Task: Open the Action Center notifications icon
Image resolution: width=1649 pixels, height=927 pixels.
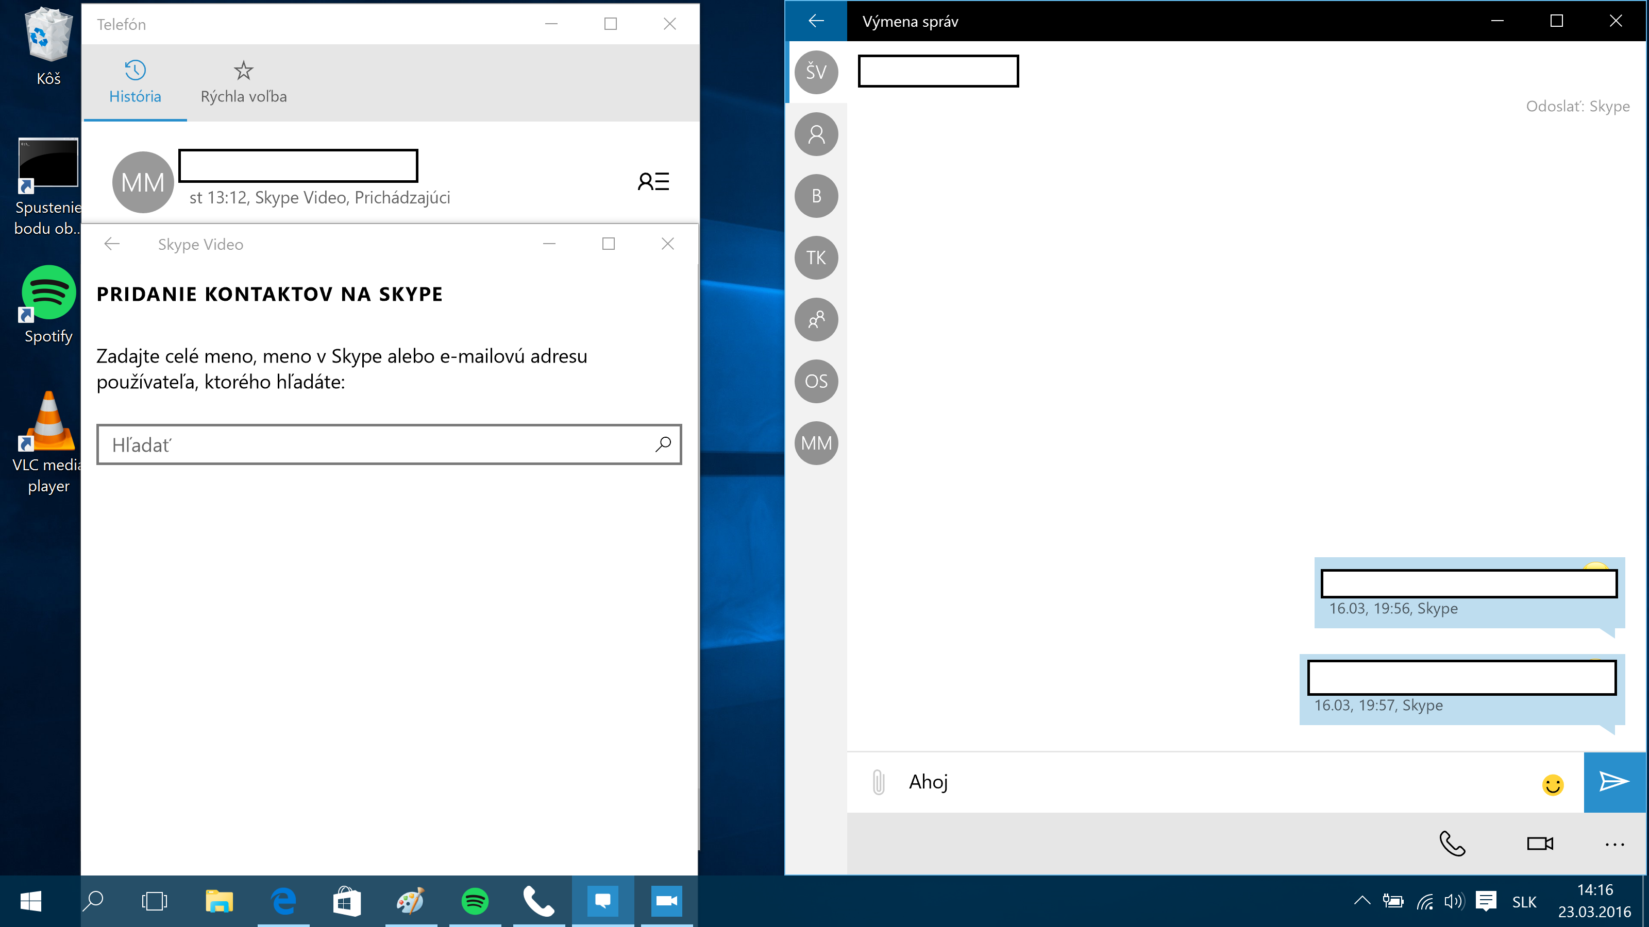Action: [1486, 901]
